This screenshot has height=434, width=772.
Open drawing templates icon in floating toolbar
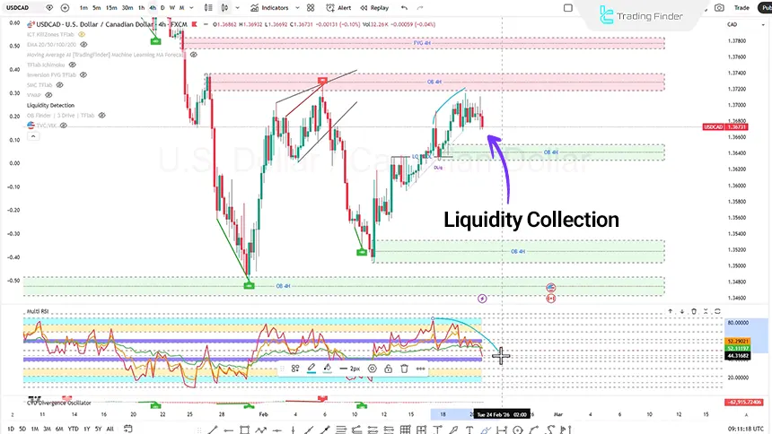tap(295, 369)
